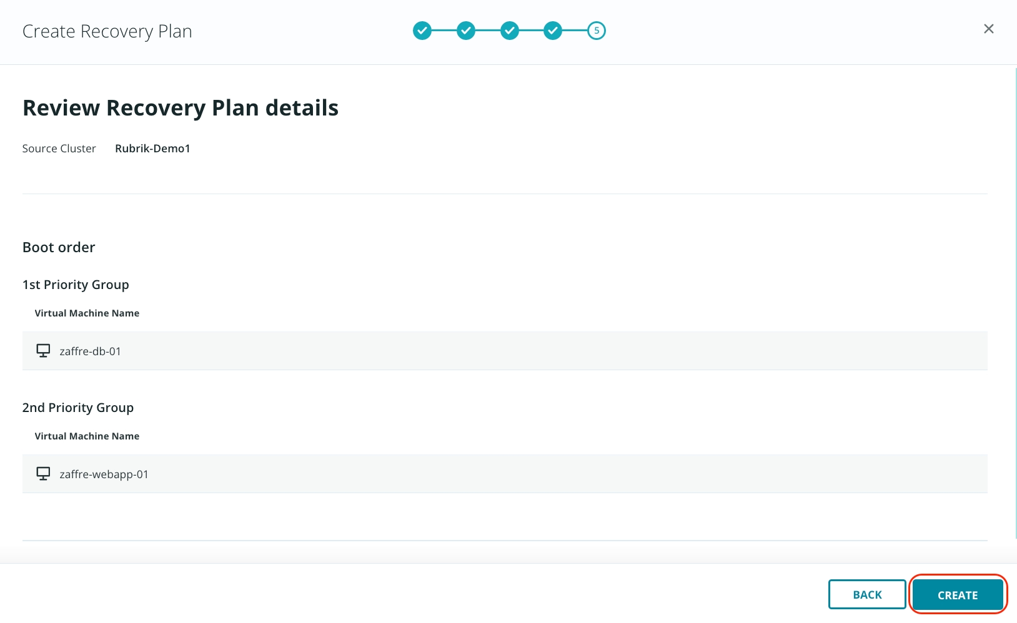1017x623 pixels.
Task: Click the Source Cluster label
Action: (x=59, y=149)
